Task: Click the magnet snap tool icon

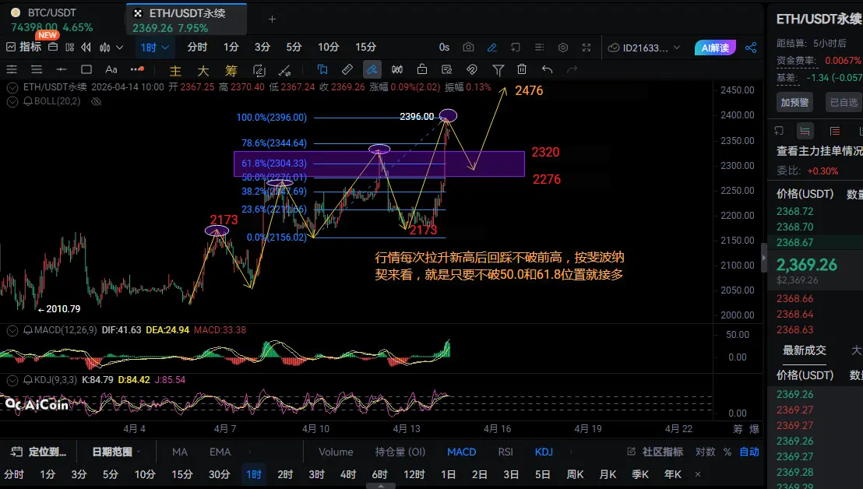Action: coord(472,69)
